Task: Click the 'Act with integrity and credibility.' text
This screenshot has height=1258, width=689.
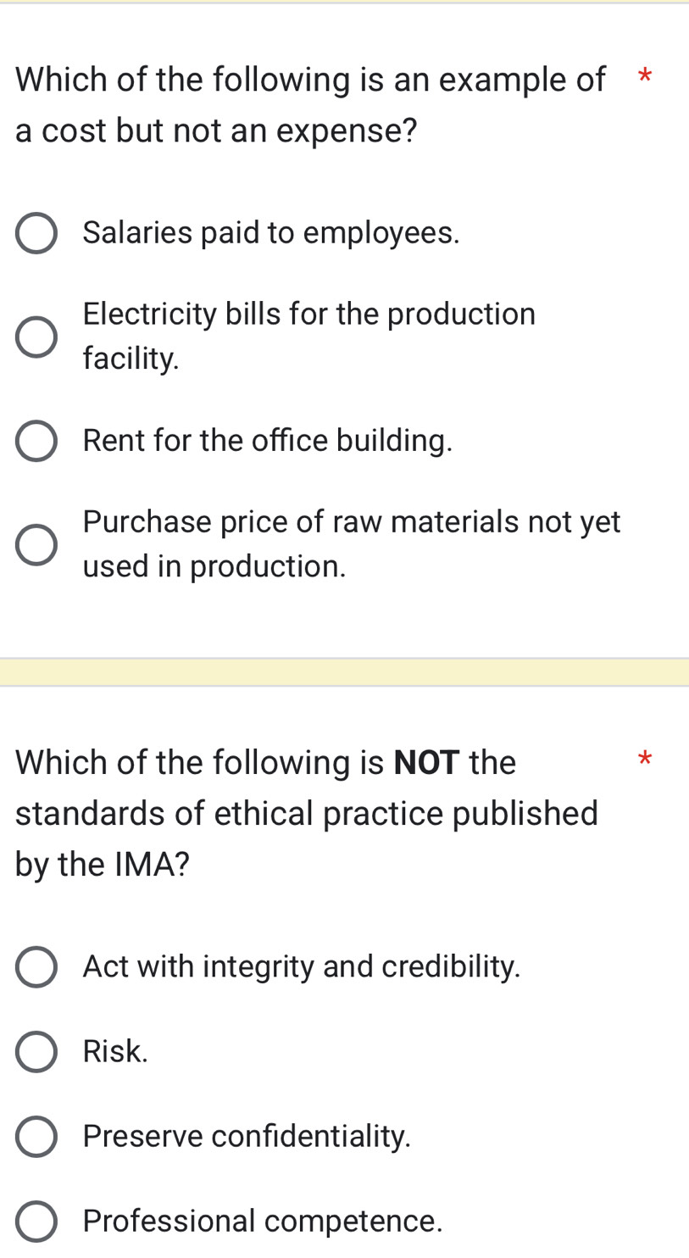Action: 302,966
